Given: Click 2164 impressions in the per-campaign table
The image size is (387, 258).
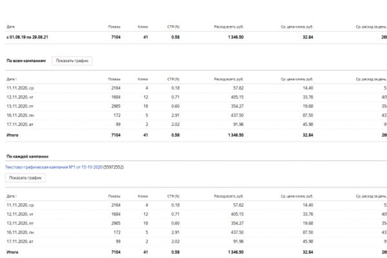Looking at the screenshot, I should (x=116, y=205).
